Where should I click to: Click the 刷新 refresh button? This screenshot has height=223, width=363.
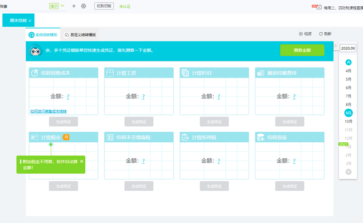click(325, 34)
